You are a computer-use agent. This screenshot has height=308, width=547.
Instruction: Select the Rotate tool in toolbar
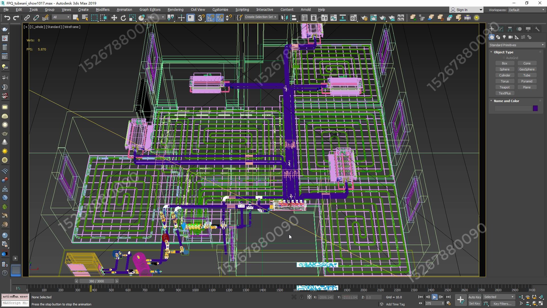tap(123, 18)
